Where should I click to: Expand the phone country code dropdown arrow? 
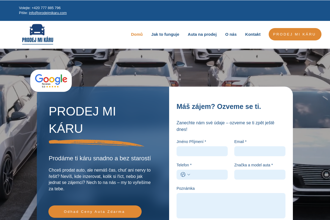pos(189,175)
